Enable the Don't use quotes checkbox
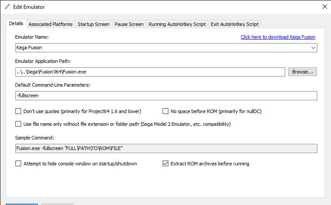 19,111
